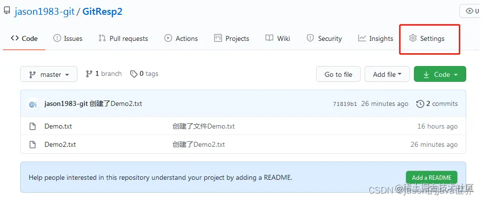Click the branch icon inside master button

(x=32, y=74)
